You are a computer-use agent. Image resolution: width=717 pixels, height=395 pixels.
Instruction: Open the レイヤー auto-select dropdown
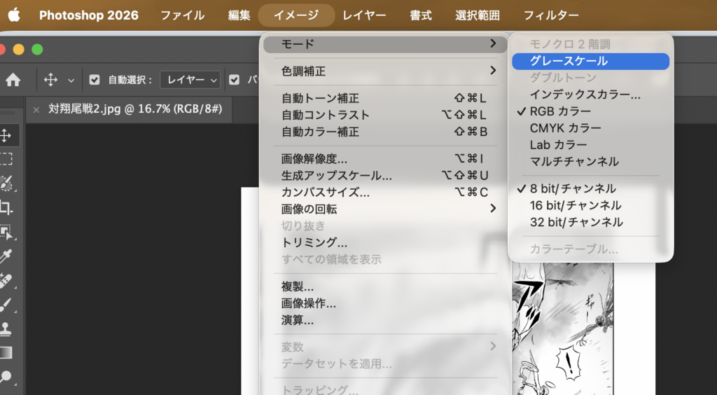pyautogui.click(x=190, y=80)
